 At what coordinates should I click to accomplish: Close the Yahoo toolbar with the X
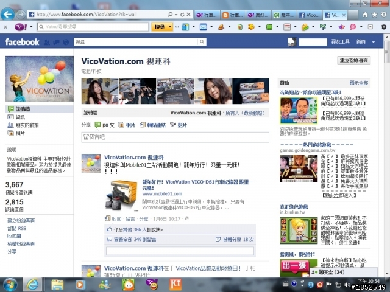click(5, 27)
